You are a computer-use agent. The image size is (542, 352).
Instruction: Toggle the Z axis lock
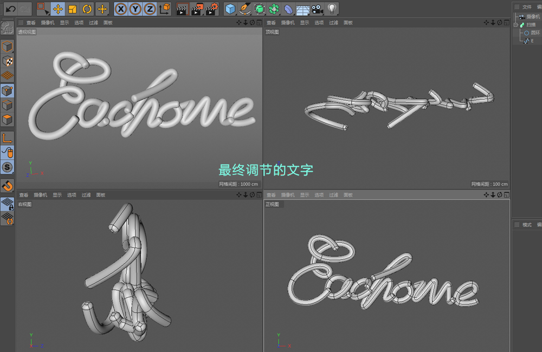tap(150, 9)
